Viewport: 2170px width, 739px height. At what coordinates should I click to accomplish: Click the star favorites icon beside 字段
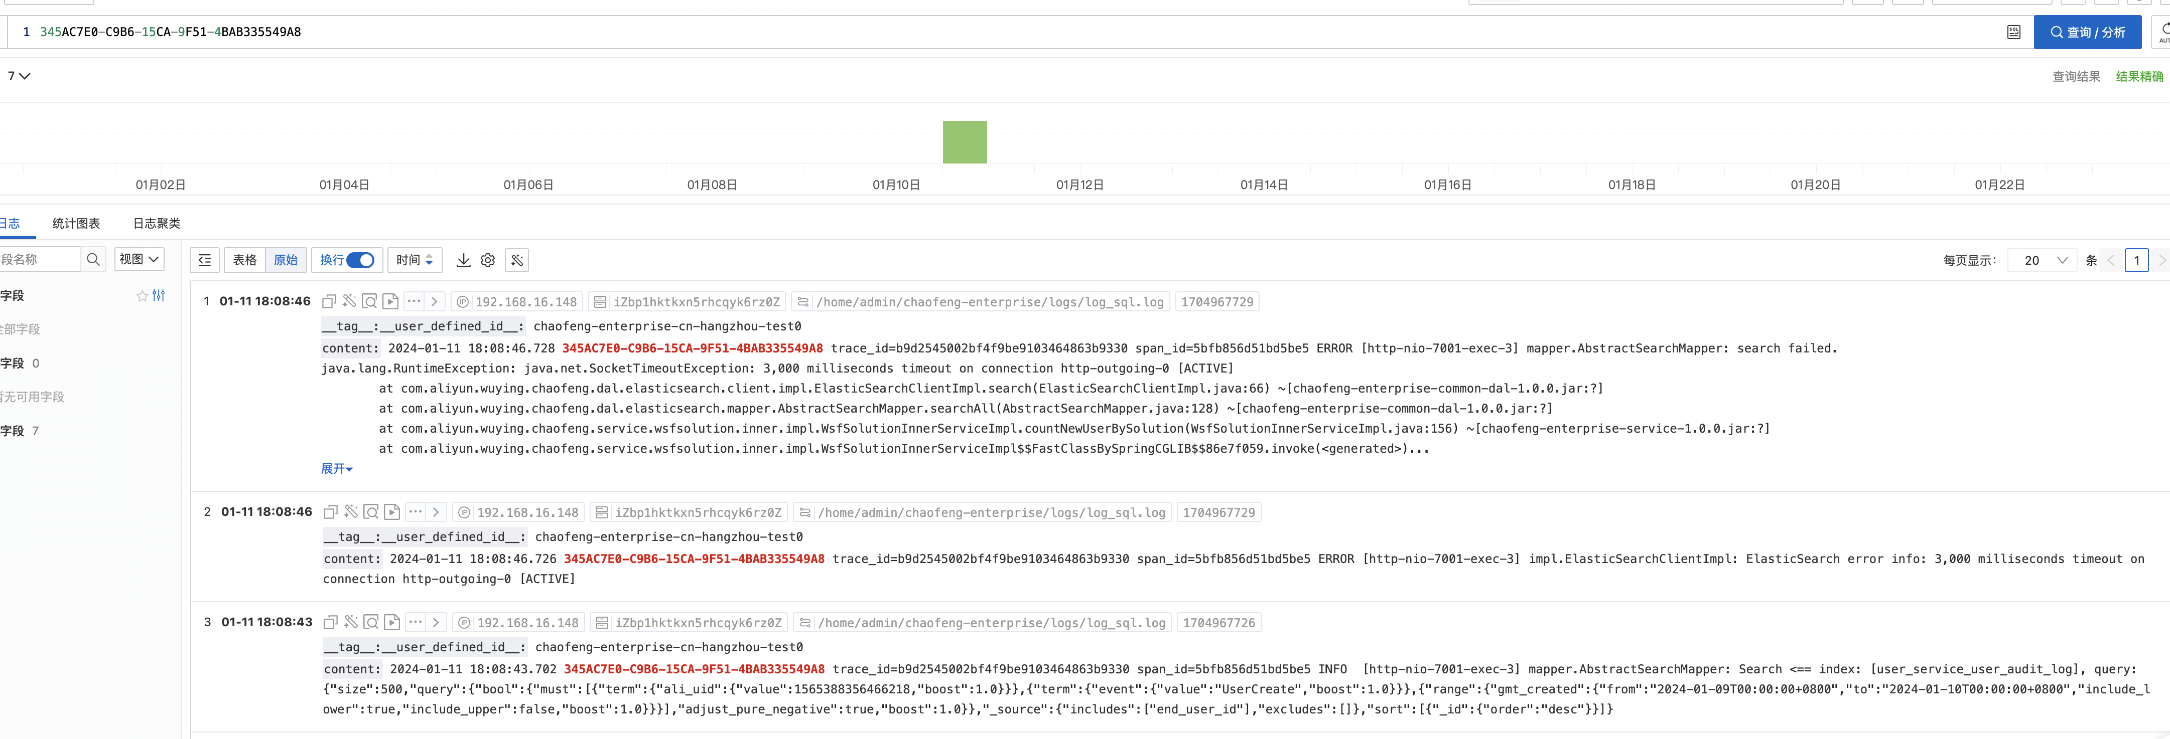143,295
